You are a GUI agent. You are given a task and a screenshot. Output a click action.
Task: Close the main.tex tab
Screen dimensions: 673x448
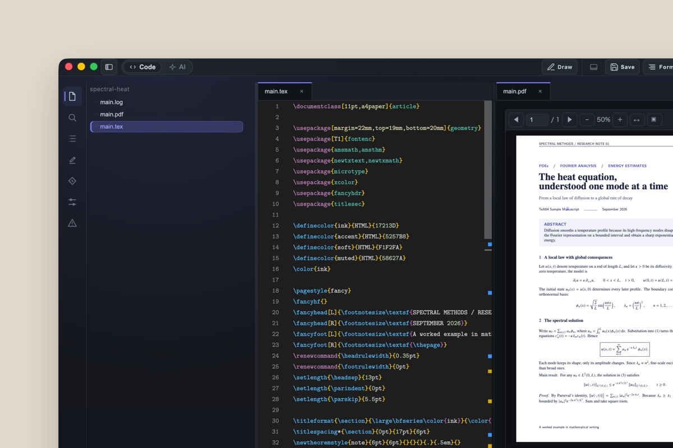tap(302, 91)
